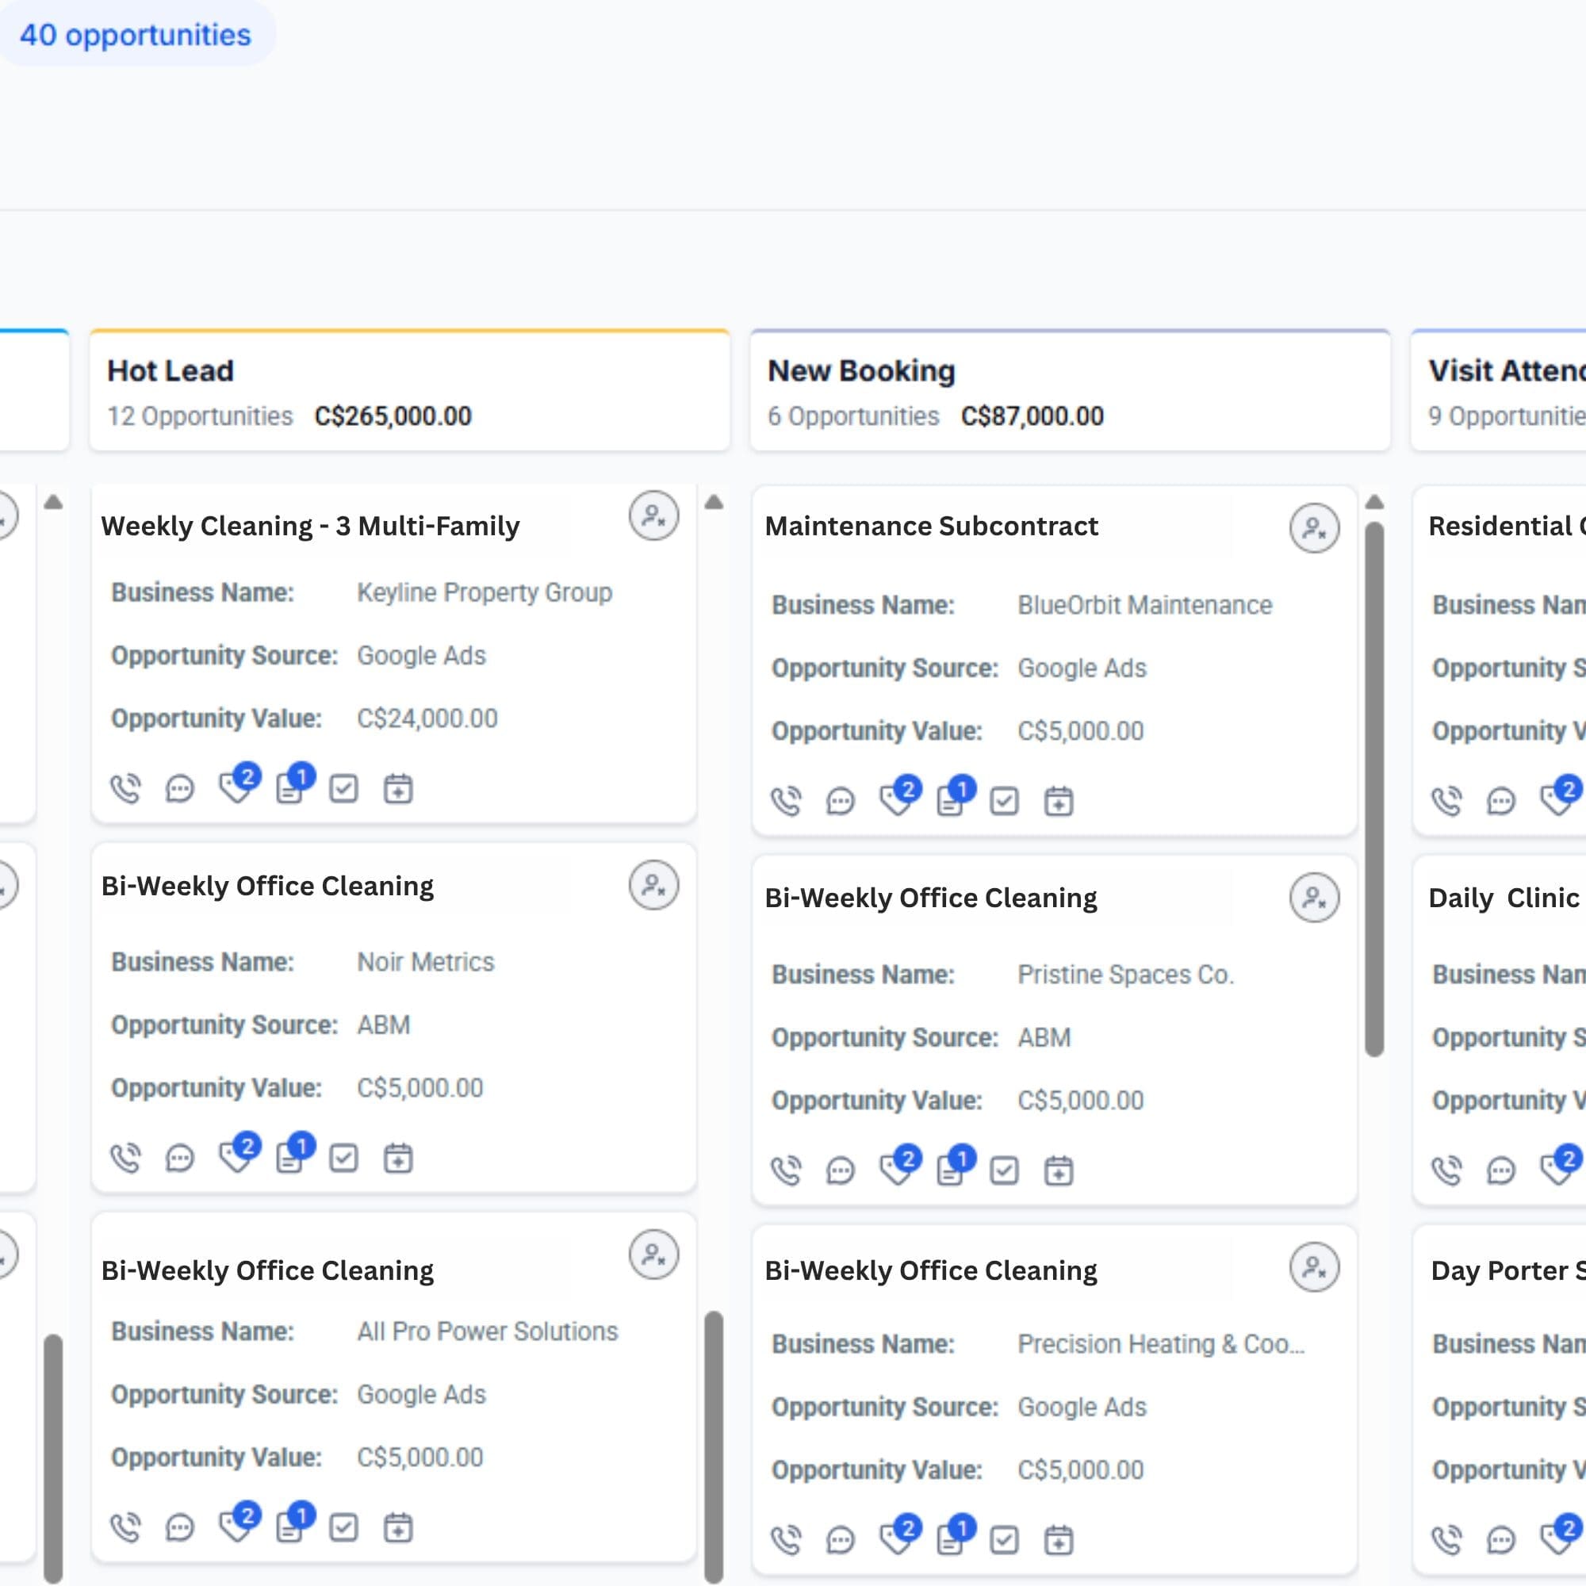
Task: View tags on Pristine Spaces Co. card
Action: click(899, 1167)
